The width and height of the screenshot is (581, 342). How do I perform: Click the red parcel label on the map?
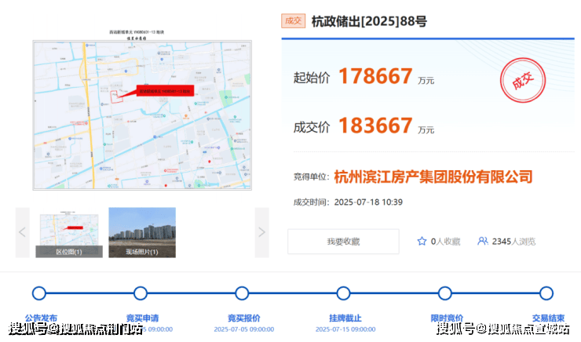(x=165, y=91)
